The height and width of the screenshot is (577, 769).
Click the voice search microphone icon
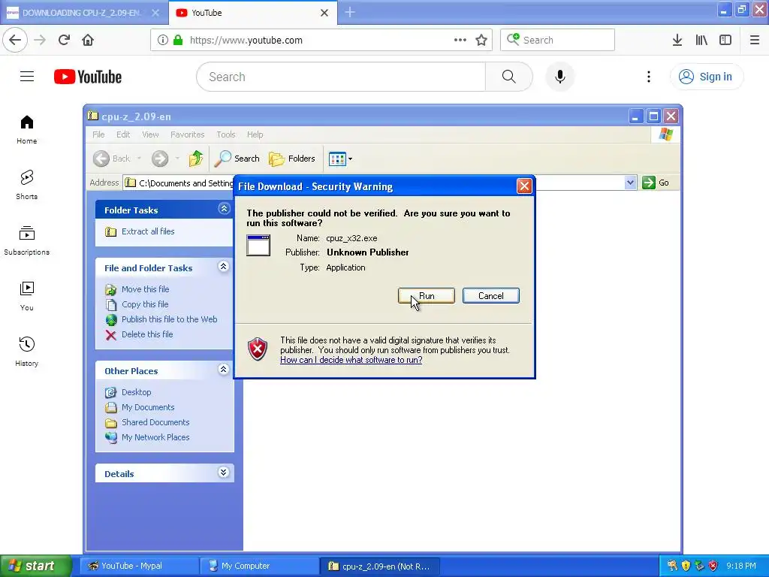(x=560, y=77)
